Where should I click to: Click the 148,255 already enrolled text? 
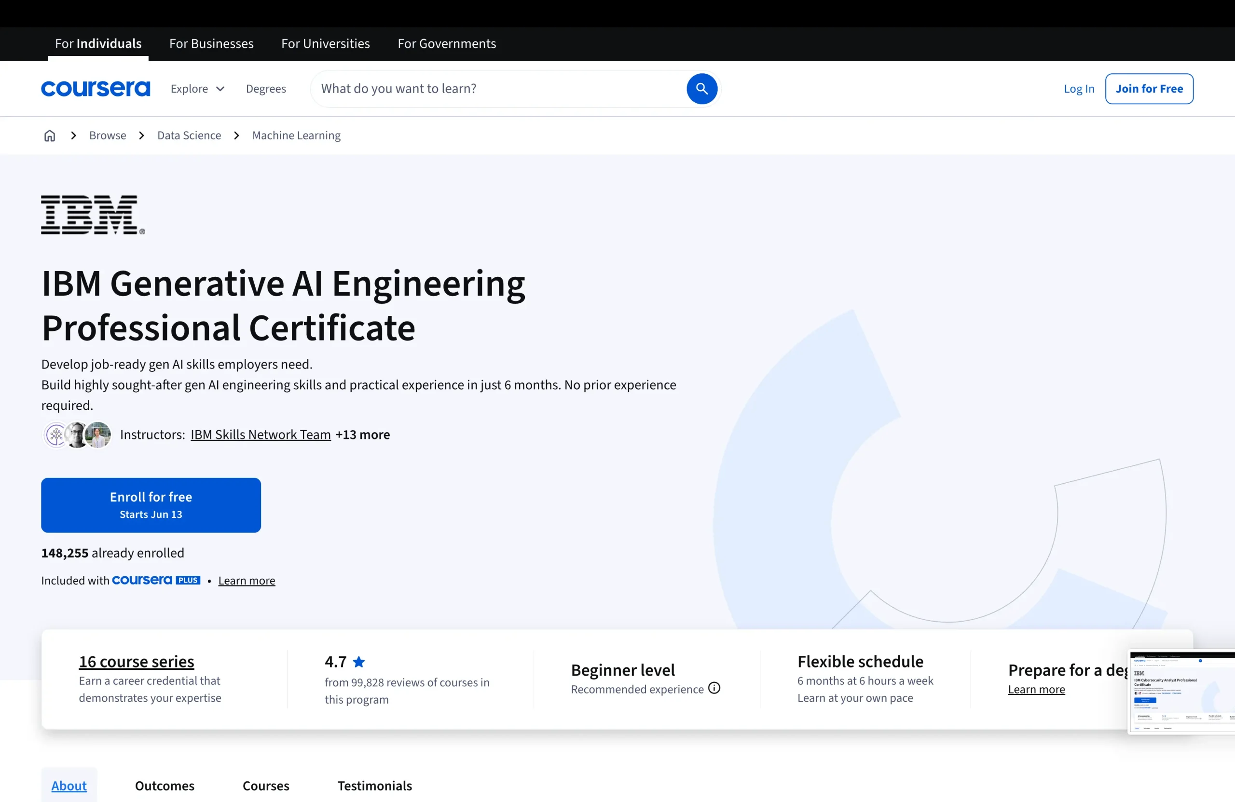coord(112,553)
